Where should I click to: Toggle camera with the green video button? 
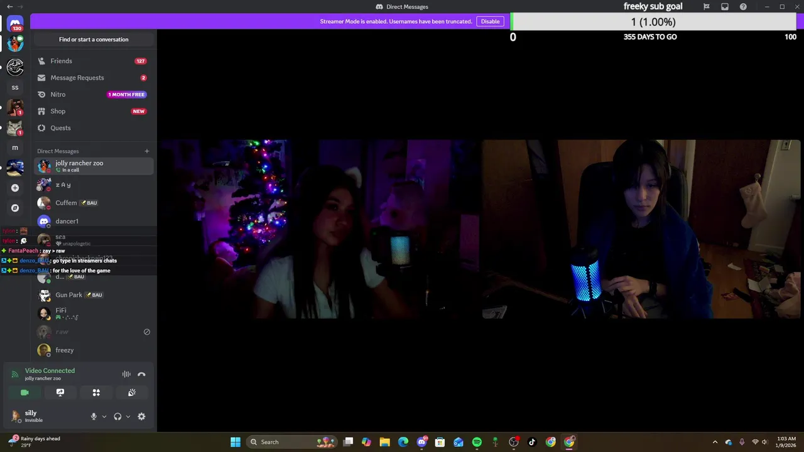[x=24, y=392]
